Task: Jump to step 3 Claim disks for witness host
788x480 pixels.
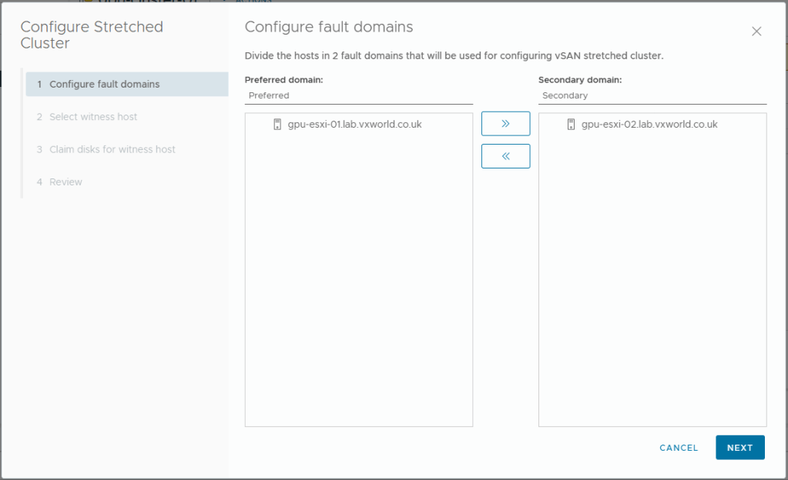Action: (112, 149)
